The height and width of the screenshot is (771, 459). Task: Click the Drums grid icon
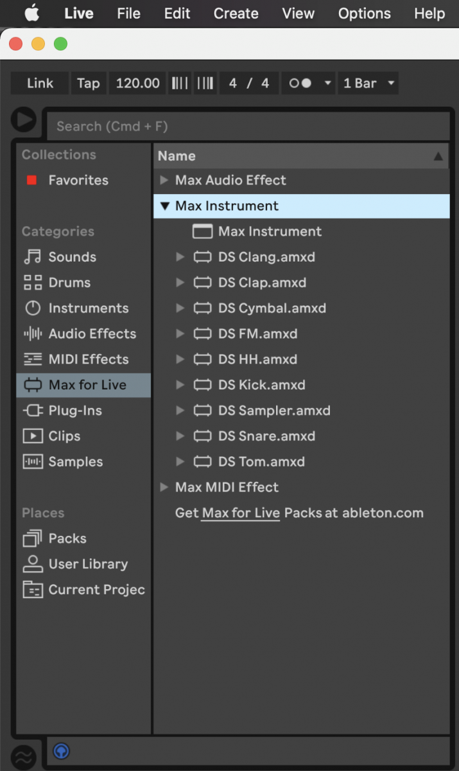point(32,283)
